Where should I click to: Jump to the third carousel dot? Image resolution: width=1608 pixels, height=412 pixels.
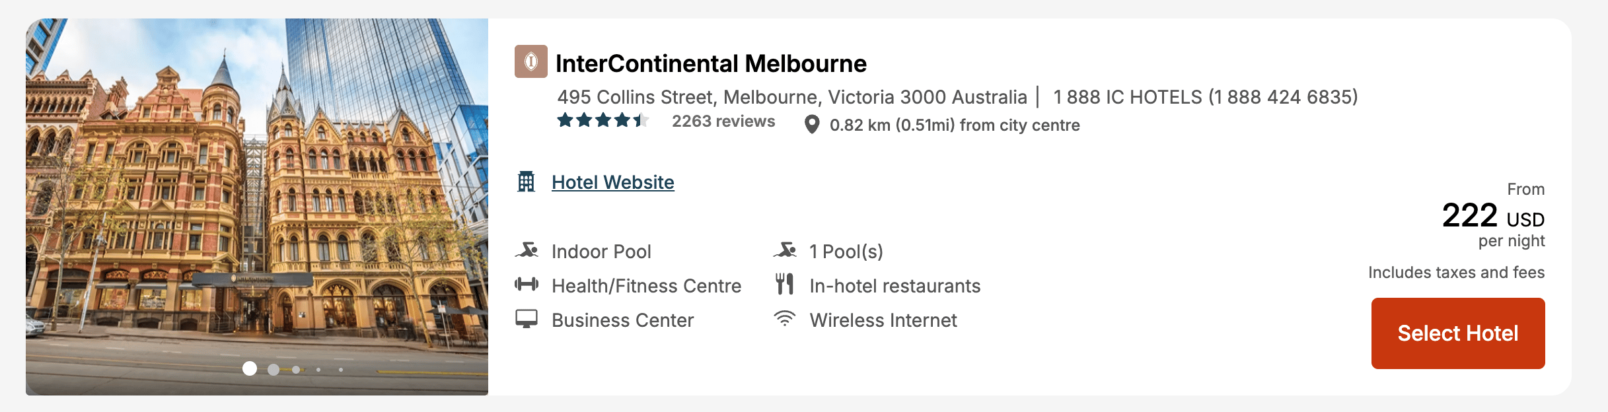(x=296, y=370)
